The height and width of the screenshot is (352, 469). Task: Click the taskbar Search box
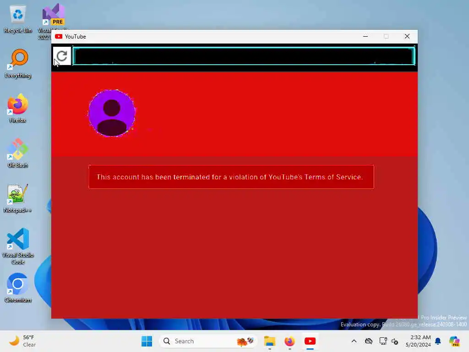(208, 341)
